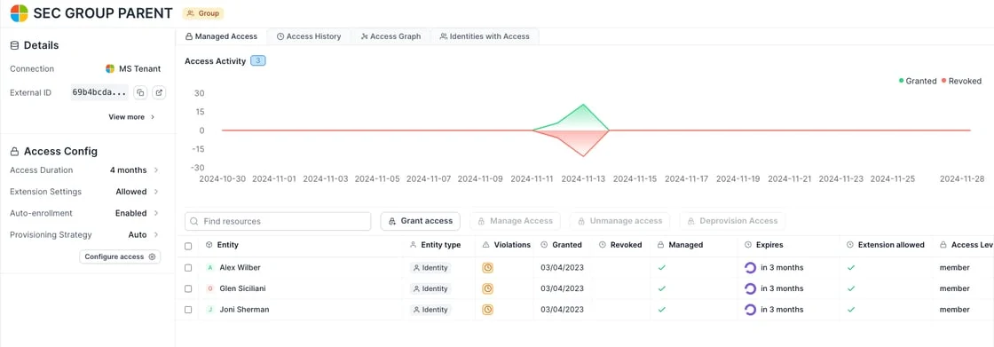Switch to the Access Graph tab
This screenshot has height=347, width=994.
pos(390,36)
